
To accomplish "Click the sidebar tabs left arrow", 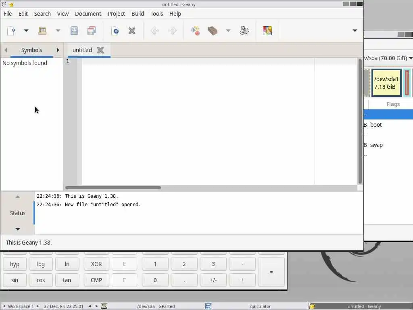I will point(6,50).
